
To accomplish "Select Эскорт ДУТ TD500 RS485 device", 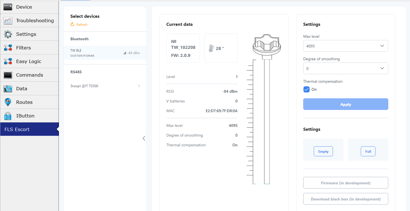I will (105, 86).
